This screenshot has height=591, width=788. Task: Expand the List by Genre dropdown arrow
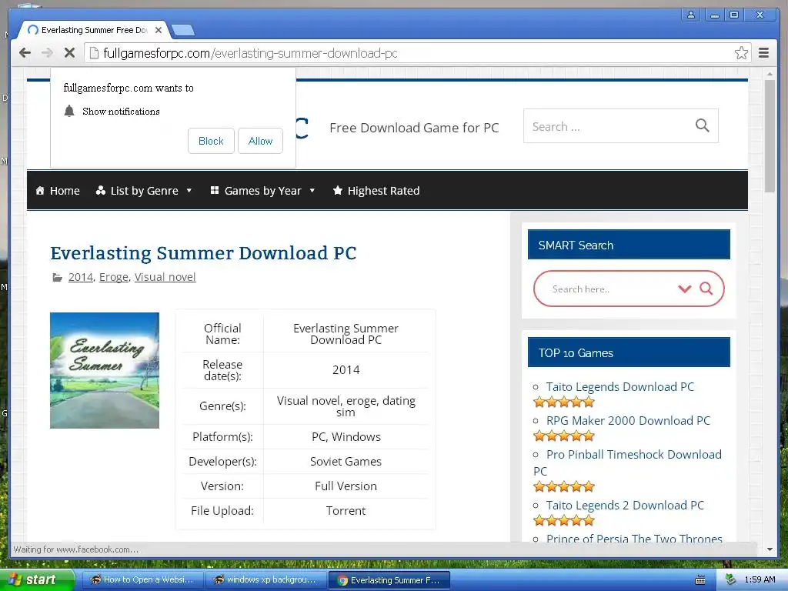189,191
